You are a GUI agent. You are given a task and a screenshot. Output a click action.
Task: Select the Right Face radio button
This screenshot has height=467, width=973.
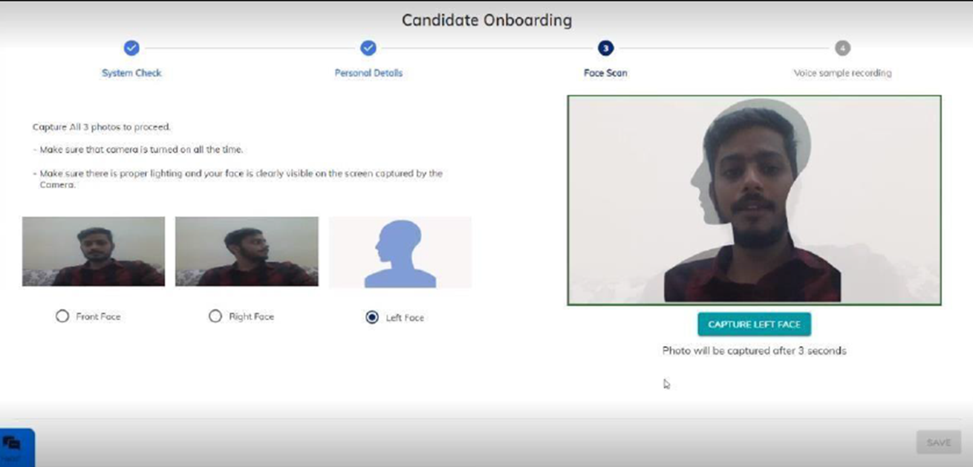coord(215,316)
